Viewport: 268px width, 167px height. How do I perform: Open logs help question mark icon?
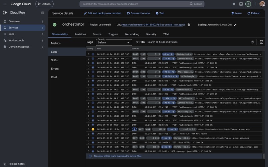(x=252, y=42)
